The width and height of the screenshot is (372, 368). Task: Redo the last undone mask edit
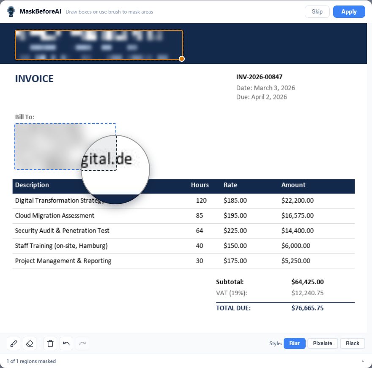click(82, 343)
